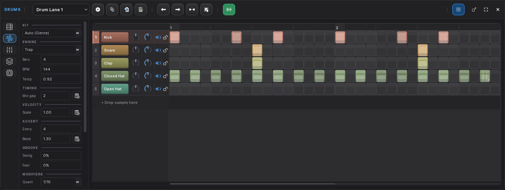Mute the Clap row speaker
This screenshot has height=190, width=505.
[158, 63]
